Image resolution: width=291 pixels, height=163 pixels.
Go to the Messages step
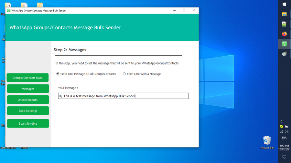(x=28, y=89)
